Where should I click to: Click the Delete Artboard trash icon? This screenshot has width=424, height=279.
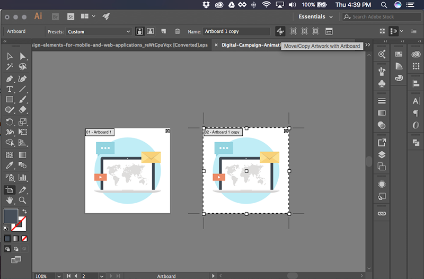coord(178,31)
